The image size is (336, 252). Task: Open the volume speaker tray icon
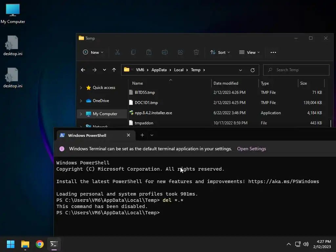click(x=306, y=244)
